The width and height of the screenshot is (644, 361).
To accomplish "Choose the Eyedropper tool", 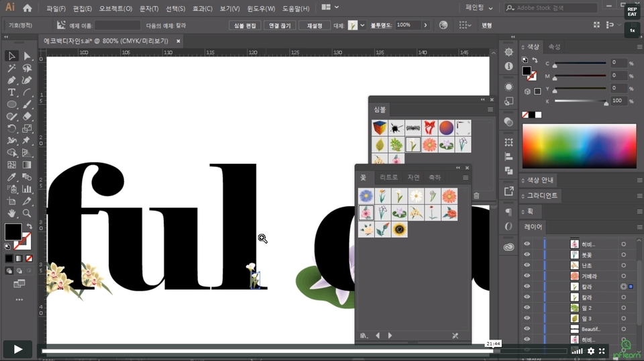I will 11,176.
